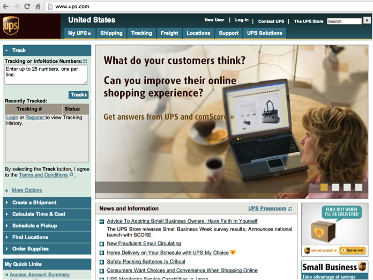This screenshot has height=280, width=373.
Task: Click the arrow beside More Options
Action: click(6, 191)
